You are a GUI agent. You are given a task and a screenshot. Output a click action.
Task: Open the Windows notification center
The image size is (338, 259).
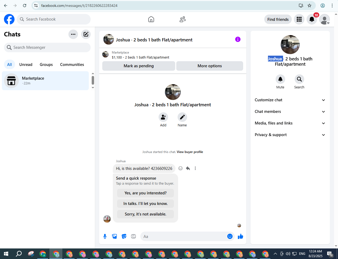point(330,254)
